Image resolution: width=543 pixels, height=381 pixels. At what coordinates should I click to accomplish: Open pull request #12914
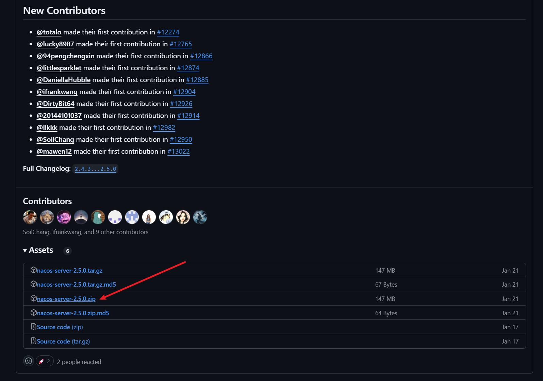(188, 116)
